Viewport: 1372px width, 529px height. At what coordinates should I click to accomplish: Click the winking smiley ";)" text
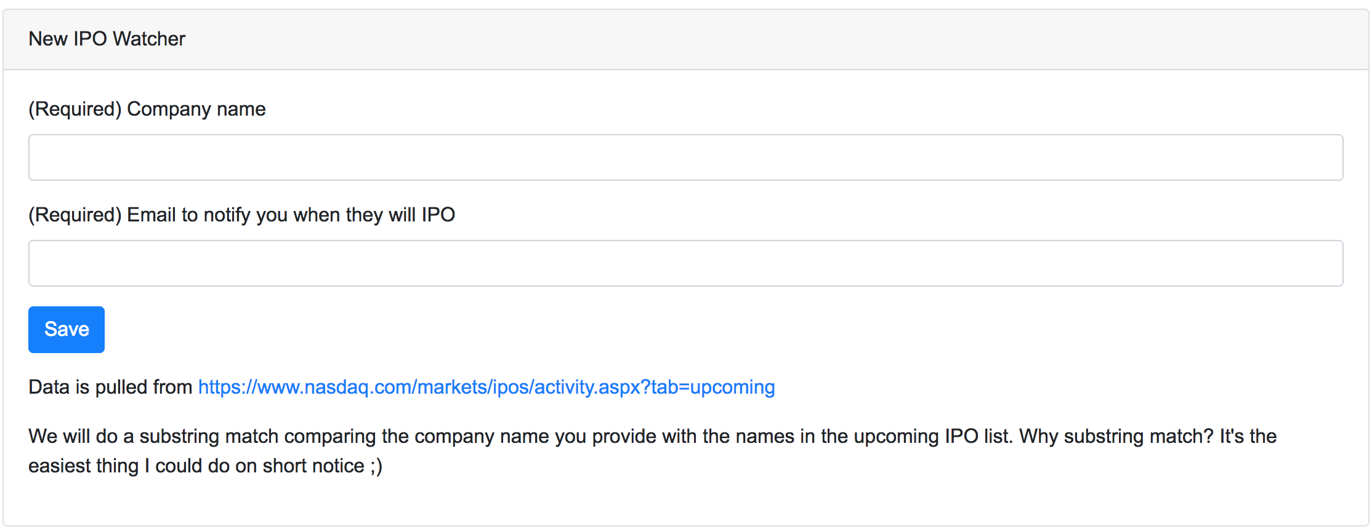[376, 466]
